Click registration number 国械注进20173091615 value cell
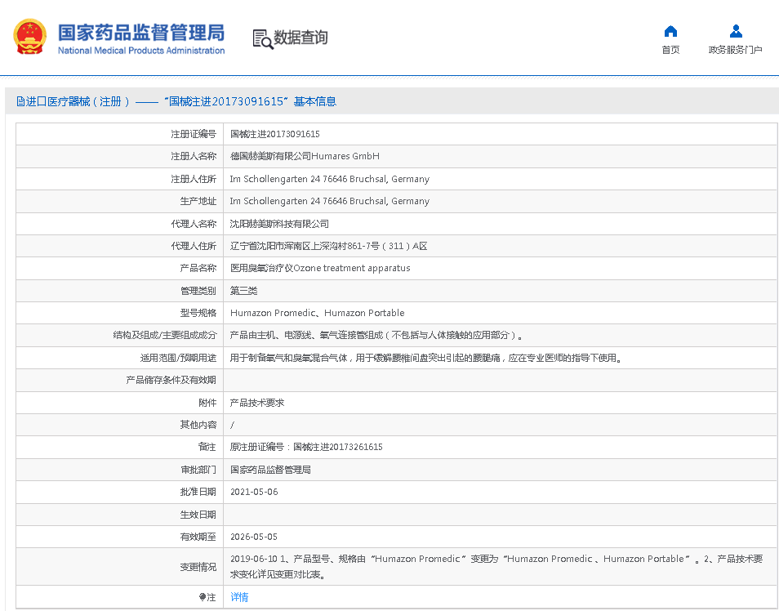The height and width of the screenshot is (611, 779). [x=274, y=134]
